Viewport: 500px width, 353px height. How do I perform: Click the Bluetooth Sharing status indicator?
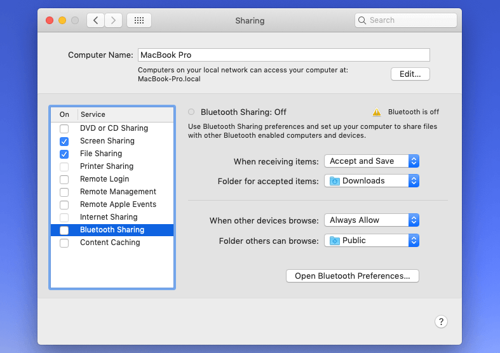pyautogui.click(x=191, y=112)
